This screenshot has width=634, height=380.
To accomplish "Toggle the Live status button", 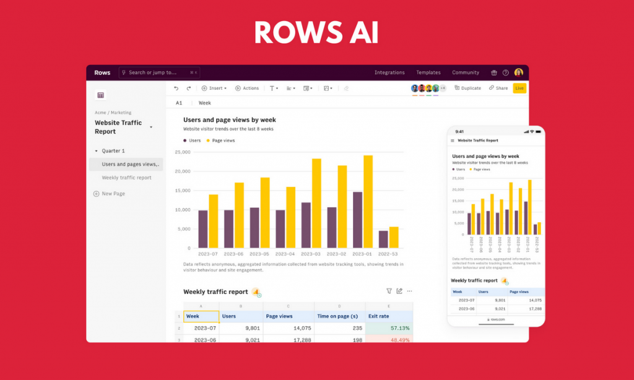I will click(519, 89).
